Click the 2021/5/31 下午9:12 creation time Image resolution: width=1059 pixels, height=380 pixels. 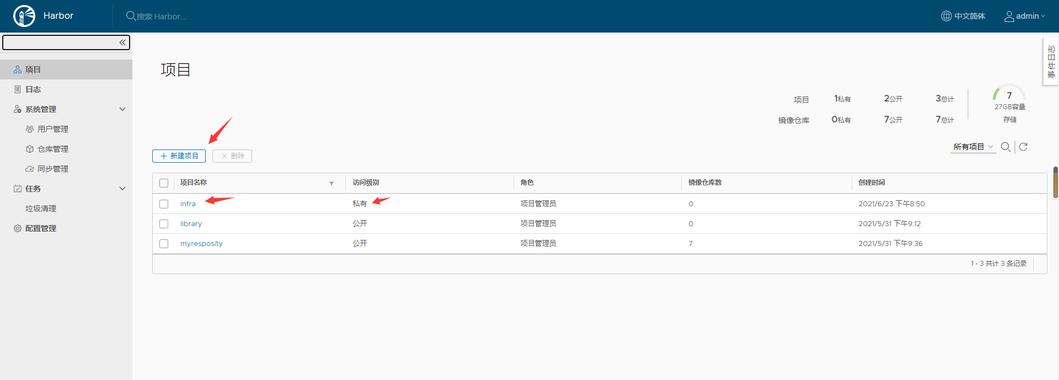click(x=889, y=224)
